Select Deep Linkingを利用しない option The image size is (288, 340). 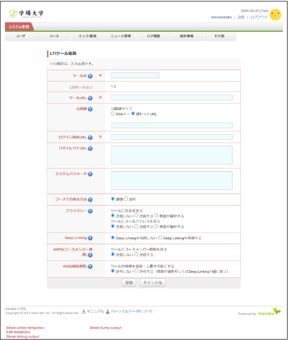click(x=113, y=237)
